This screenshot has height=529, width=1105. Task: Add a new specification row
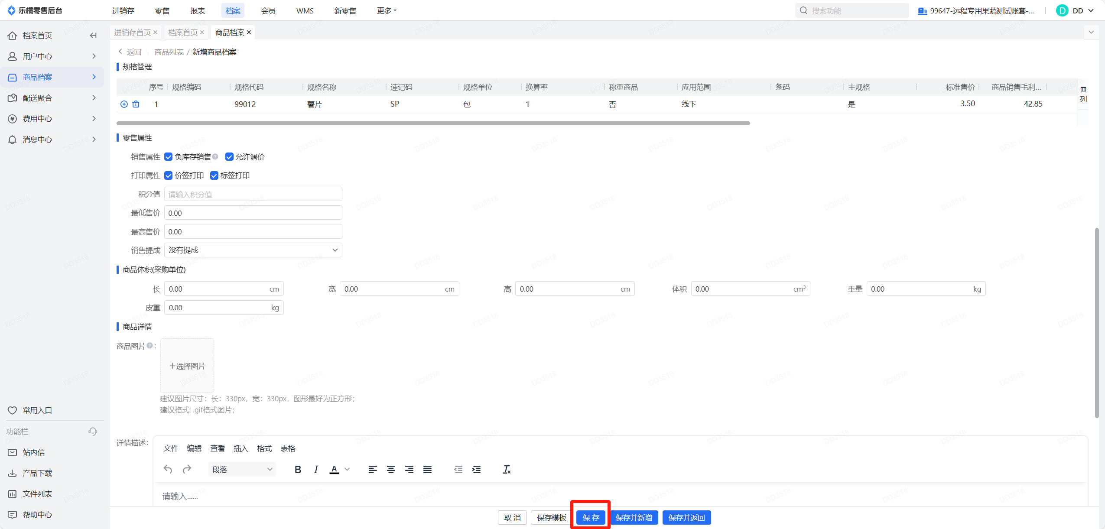point(124,104)
